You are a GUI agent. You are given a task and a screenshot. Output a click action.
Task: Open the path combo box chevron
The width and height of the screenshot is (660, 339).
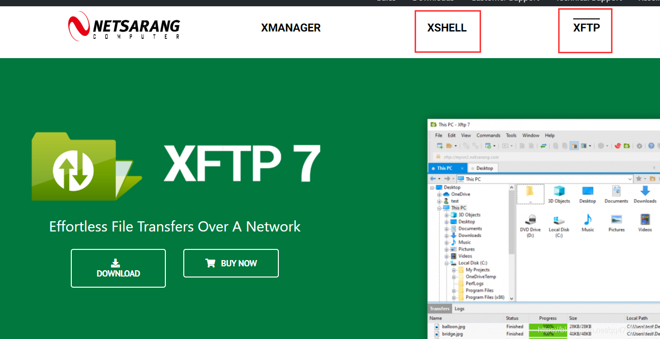click(630, 179)
